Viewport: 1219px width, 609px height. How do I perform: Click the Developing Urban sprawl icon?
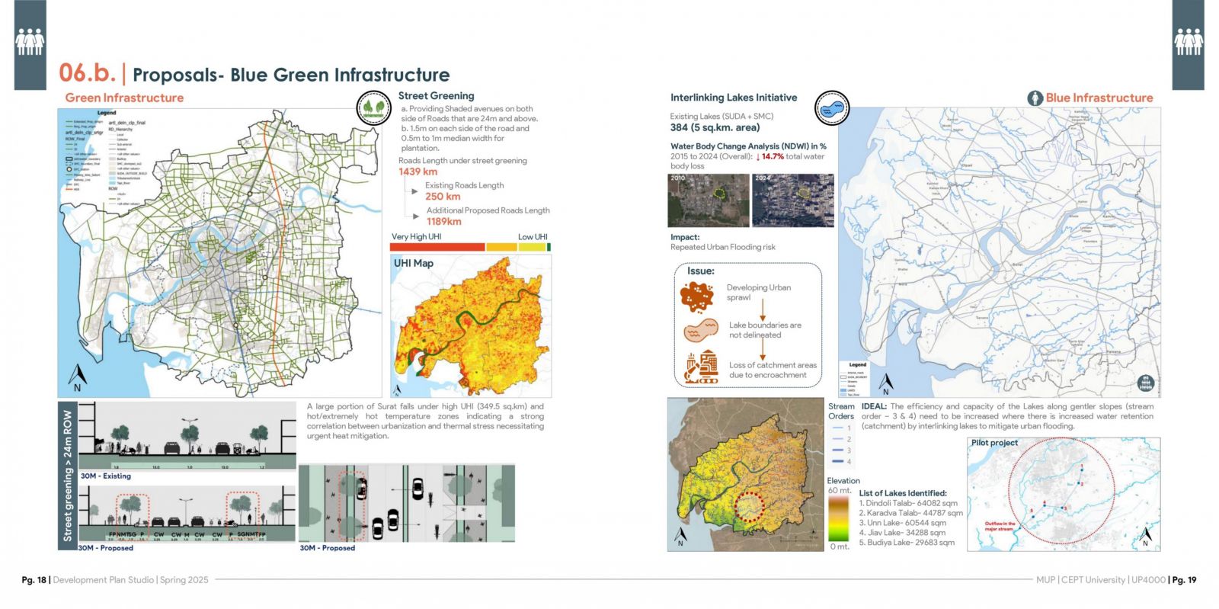point(697,296)
